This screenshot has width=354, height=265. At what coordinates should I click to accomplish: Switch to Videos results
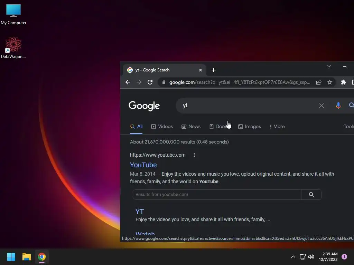162,126
